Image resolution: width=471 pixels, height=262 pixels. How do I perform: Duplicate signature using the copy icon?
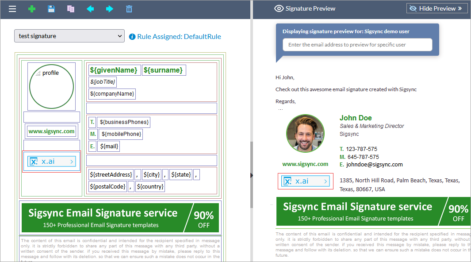(x=71, y=9)
